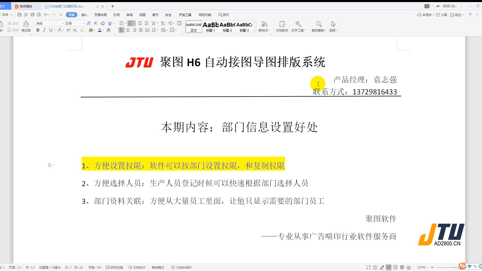Open bullet list style dropdown
The height and width of the screenshot is (271, 482).
point(125,23)
